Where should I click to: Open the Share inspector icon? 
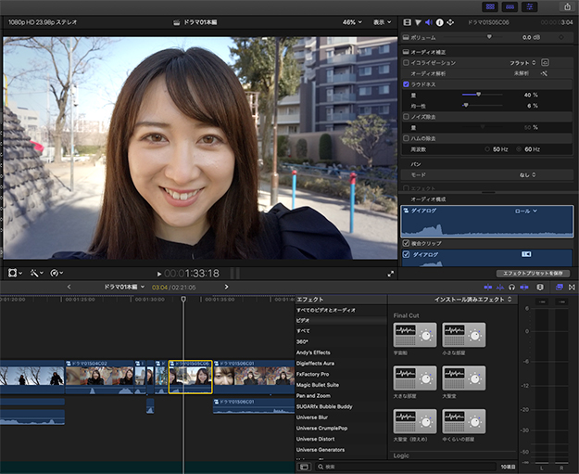point(450,22)
